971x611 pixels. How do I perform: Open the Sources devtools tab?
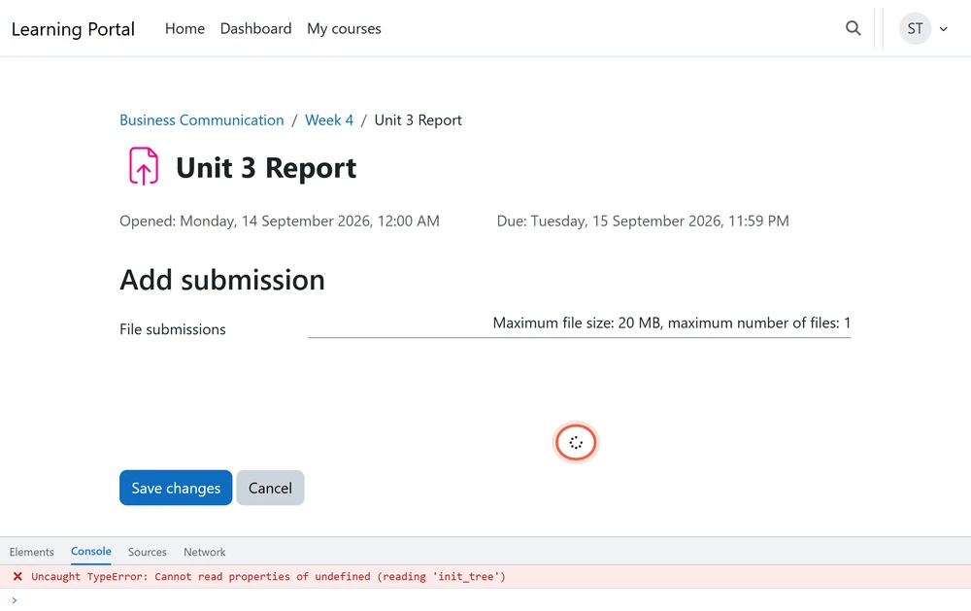(x=148, y=552)
